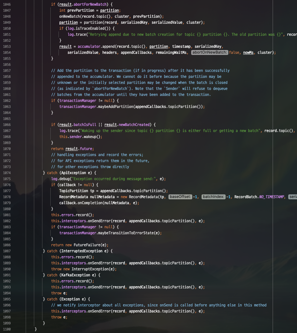
Task: Click the headers argument on line 1054
Action: click(x=109, y=52)
